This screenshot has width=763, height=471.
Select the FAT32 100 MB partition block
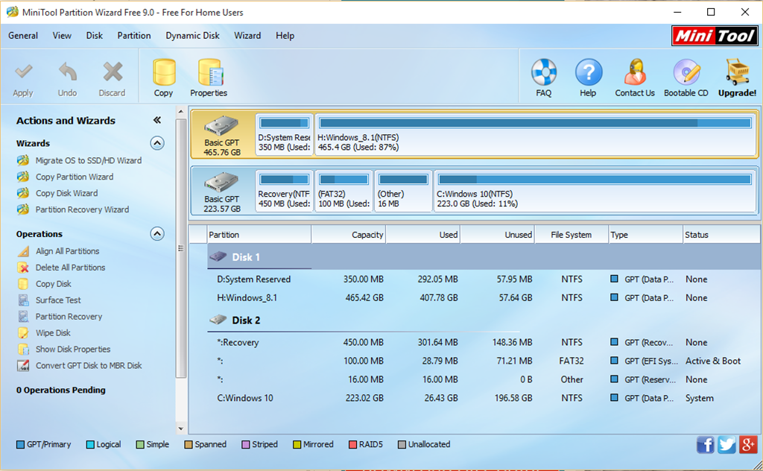pos(343,191)
